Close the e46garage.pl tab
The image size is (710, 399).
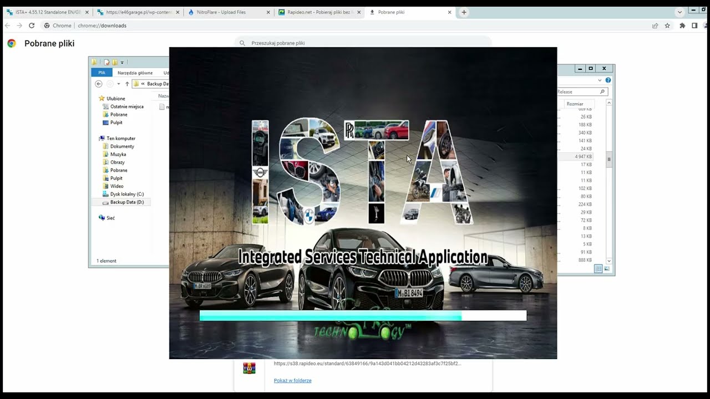coord(178,12)
